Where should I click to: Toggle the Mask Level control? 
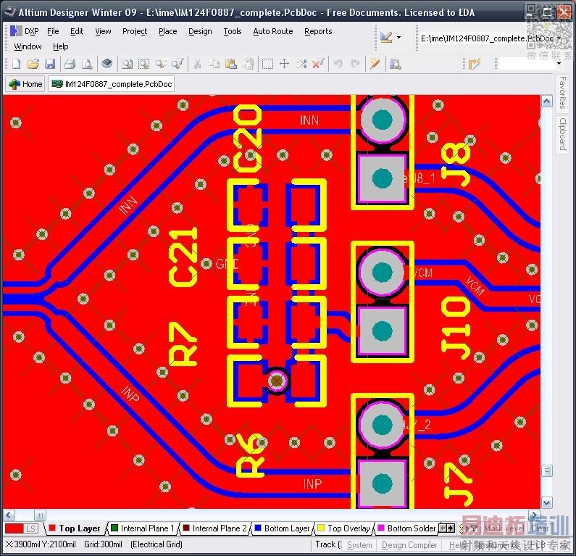click(x=504, y=528)
